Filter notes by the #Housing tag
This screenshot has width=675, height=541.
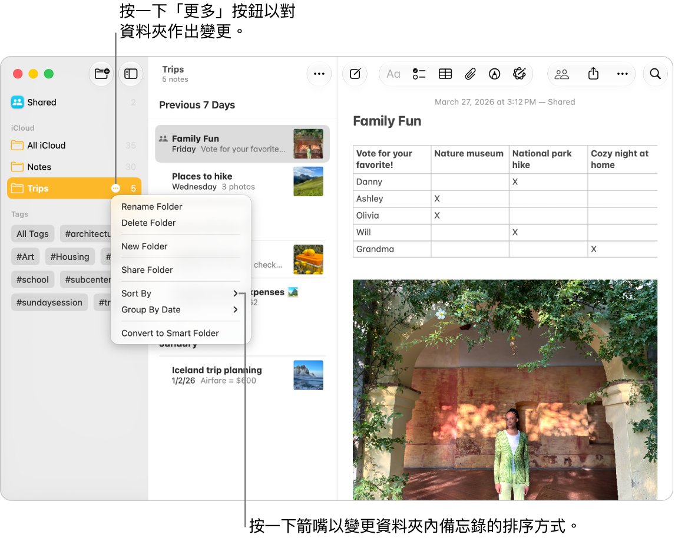[x=70, y=257]
